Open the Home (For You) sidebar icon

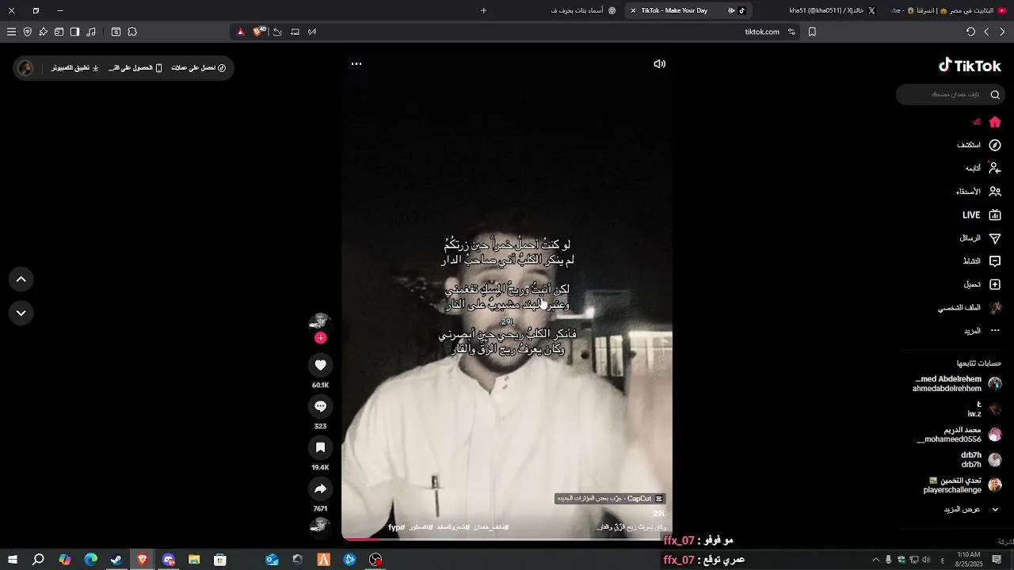point(995,122)
